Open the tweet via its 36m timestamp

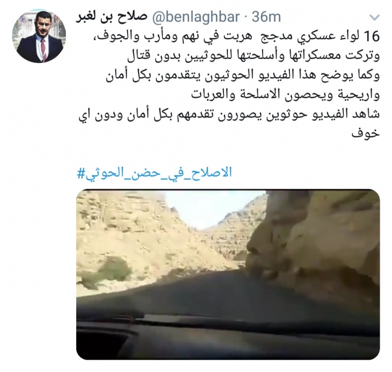click(266, 17)
